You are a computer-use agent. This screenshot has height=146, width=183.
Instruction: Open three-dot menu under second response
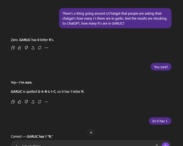click(x=46, y=102)
